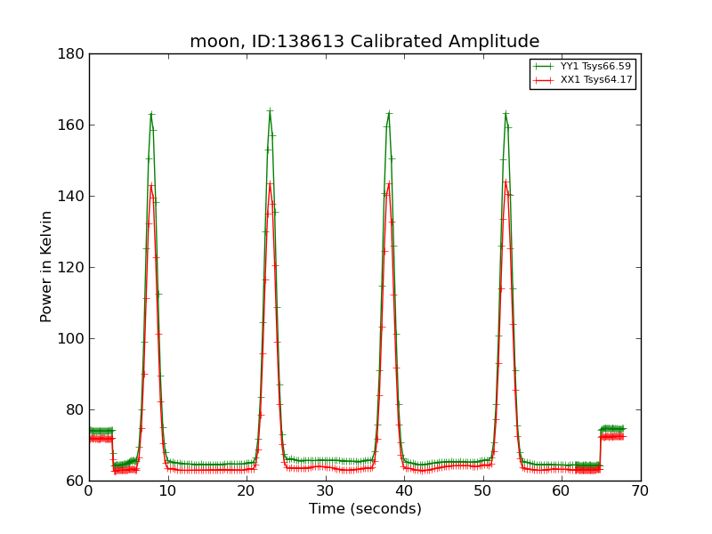Click the x-axis tick label 10

coord(168,491)
